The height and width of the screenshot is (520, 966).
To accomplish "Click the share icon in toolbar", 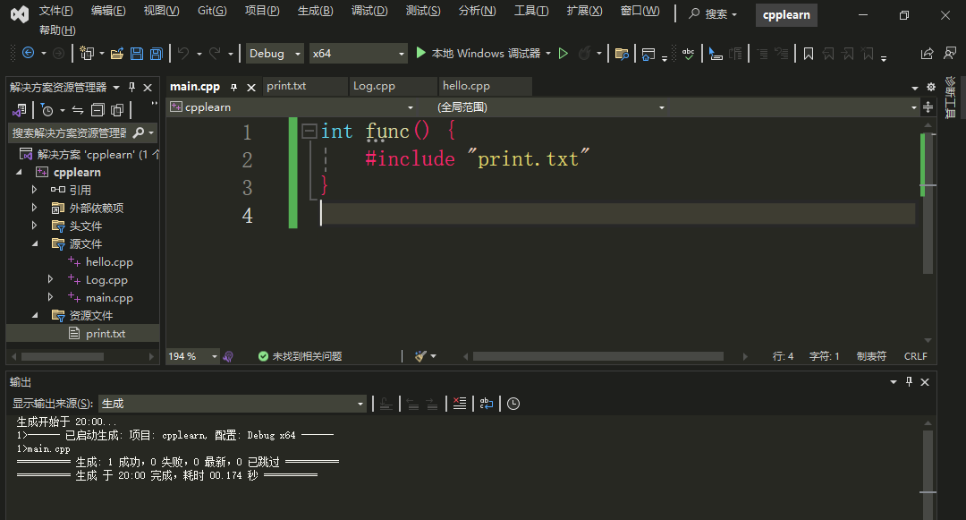I will tap(927, 54).
